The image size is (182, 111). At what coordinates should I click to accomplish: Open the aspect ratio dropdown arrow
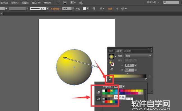coord(135,70)
